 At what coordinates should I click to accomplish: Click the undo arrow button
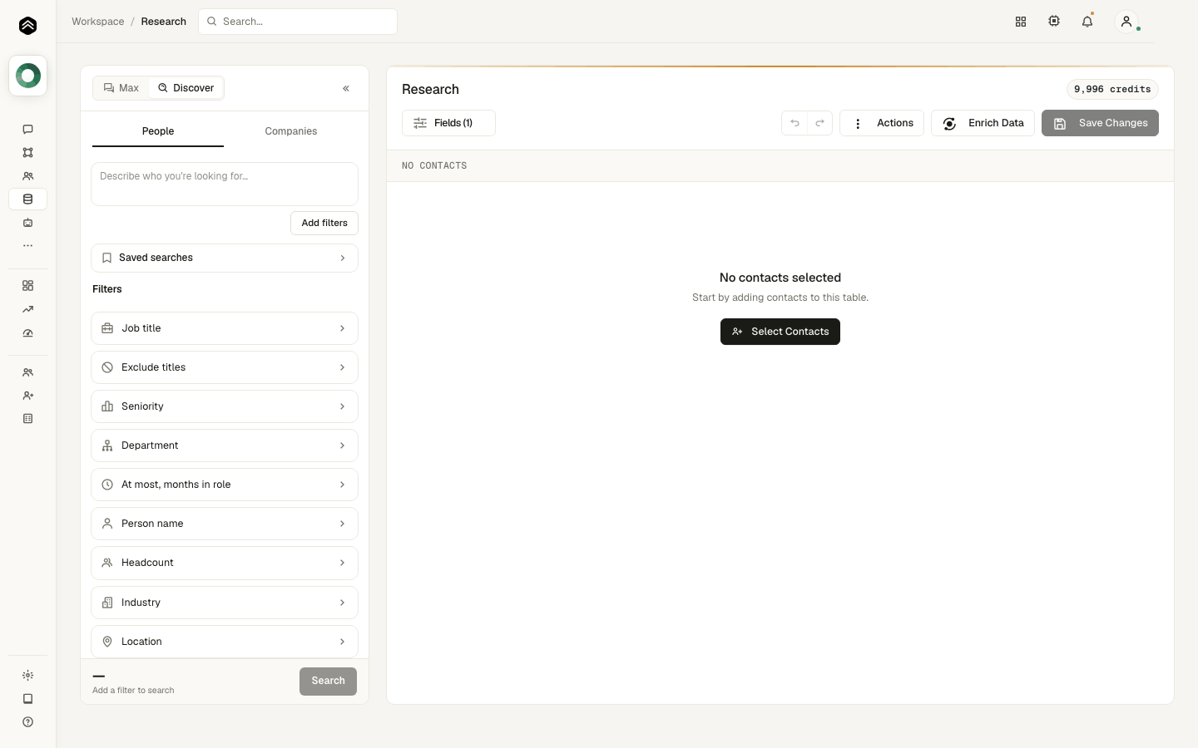pyautogui.click(x=795, y=123)
